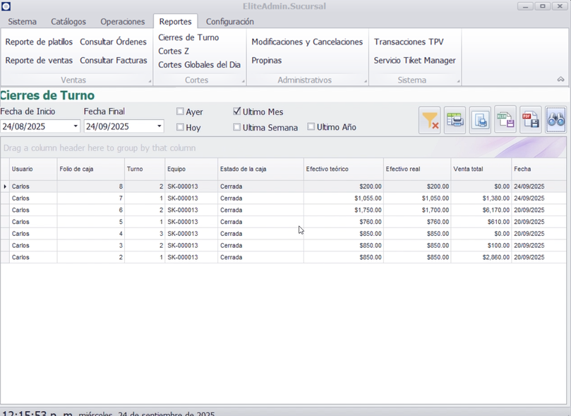Image resolution: width=571 pixels, height=416 pixels.
Task: Sort by the Venta total column header
Action: 481,170
